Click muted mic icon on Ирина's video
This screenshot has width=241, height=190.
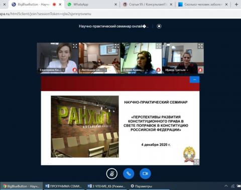coord(200,70)
